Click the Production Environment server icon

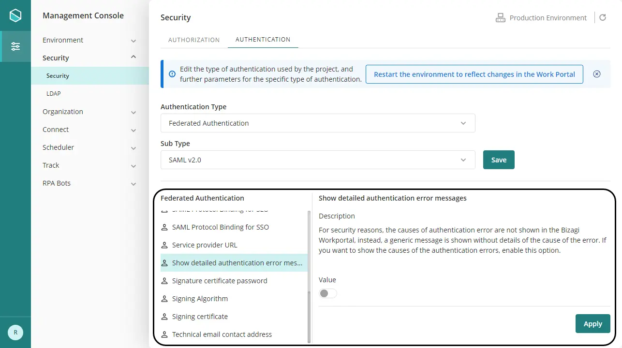pos(500,18)
